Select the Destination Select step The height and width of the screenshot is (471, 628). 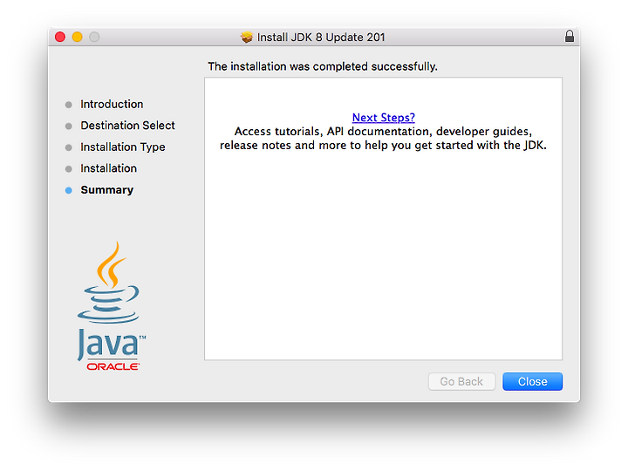(127, 126)
